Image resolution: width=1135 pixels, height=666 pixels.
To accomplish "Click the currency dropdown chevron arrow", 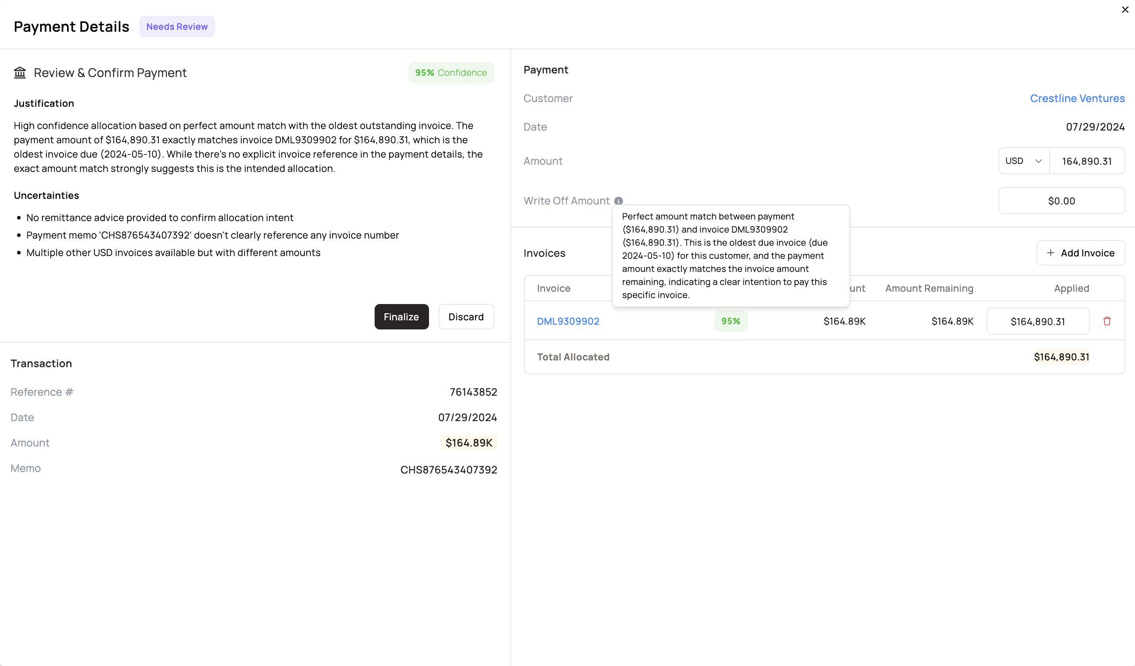I will point(1038,161).
